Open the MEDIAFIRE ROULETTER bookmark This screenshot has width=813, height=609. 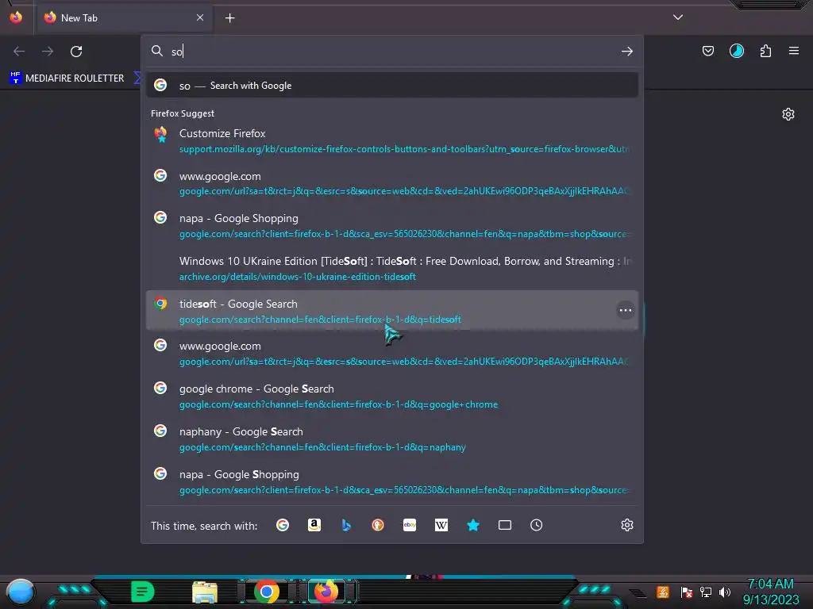(67, 79)
